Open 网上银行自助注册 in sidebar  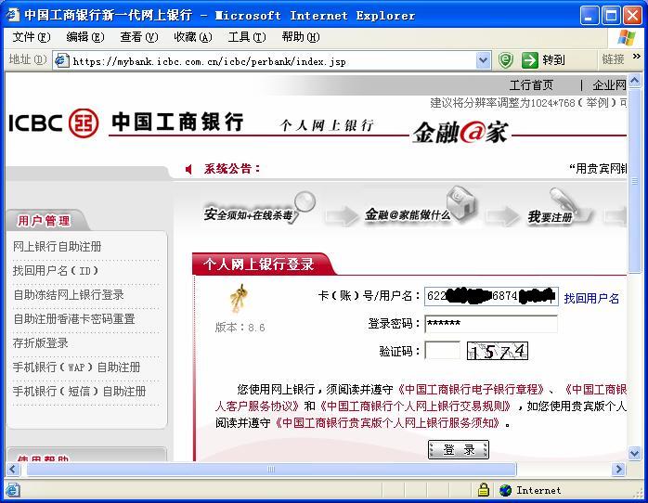click(x=57, y=247)
